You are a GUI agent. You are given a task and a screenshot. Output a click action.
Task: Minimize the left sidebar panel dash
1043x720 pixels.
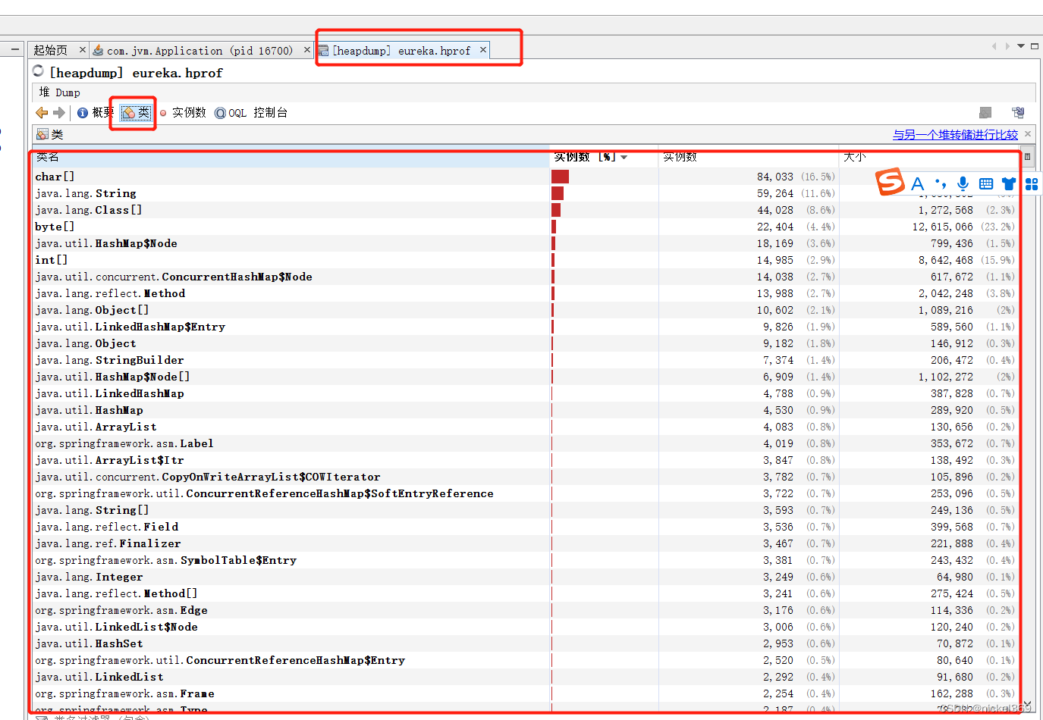click(14, 49)
